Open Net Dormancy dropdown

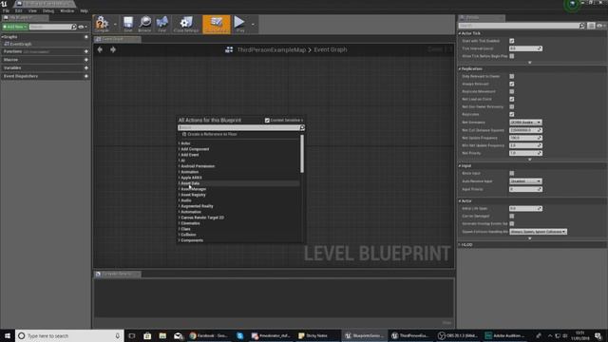click(x=525, y=123)
